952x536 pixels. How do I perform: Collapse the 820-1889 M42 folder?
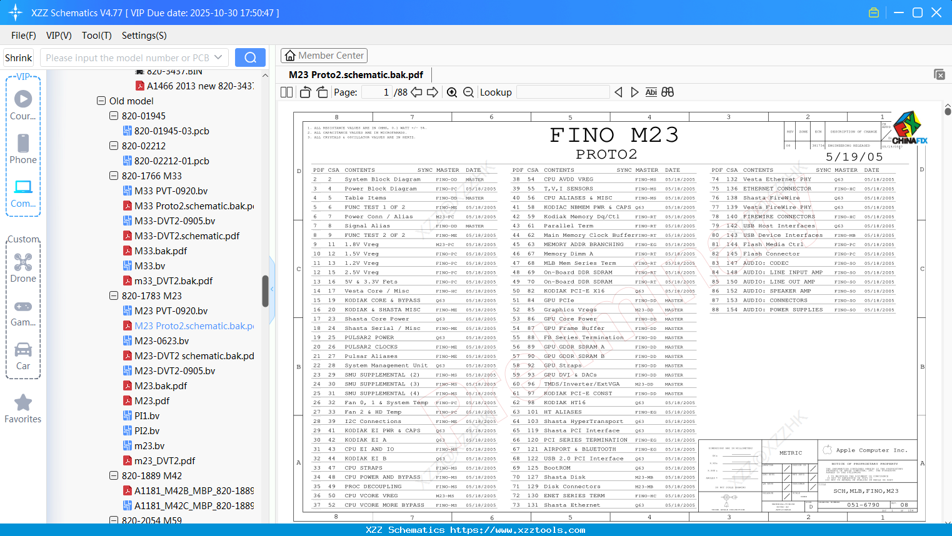(x=114, y=475)
